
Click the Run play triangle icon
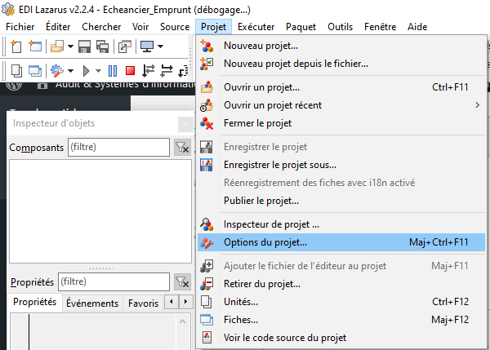click(x=86, y=71)
